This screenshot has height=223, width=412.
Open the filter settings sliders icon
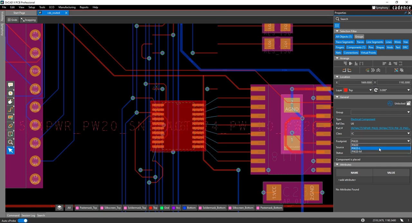[x=337, y=25]
